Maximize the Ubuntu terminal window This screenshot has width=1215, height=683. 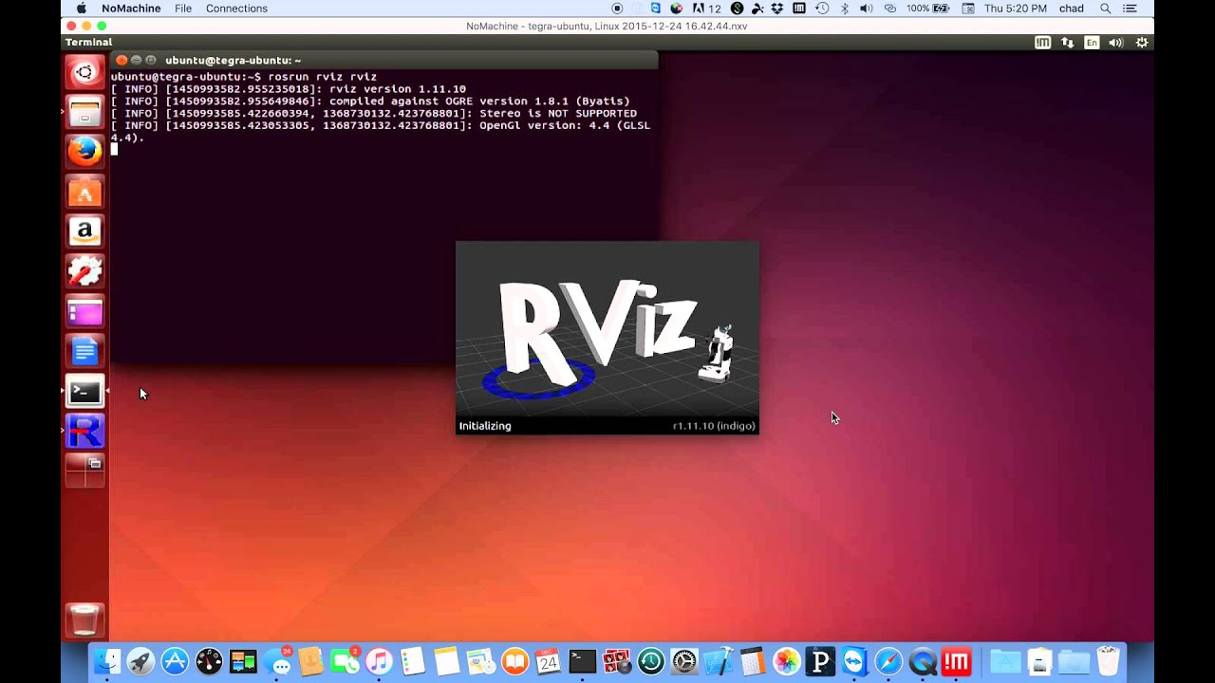point(150,60)
